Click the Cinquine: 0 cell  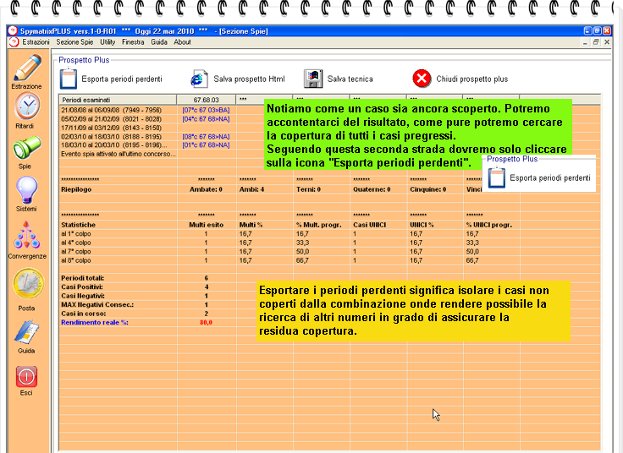[x=428, y=189]
